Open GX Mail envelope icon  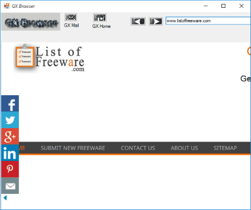pyautogui.click(x=71, y=17)
